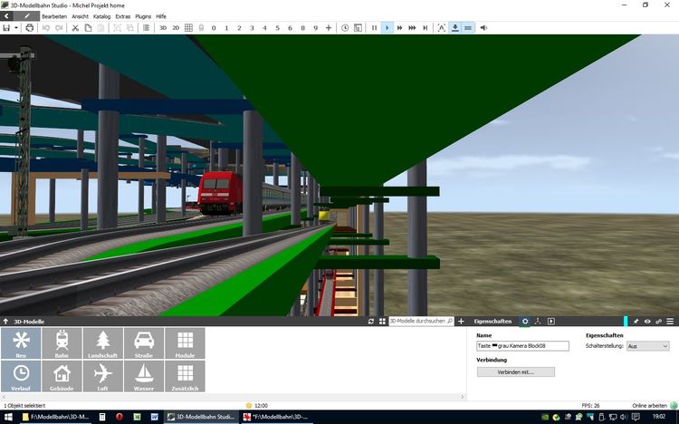This screenshot has width=679, height=424.
Task: Select camera preset 8
Action: coord(302,28)
